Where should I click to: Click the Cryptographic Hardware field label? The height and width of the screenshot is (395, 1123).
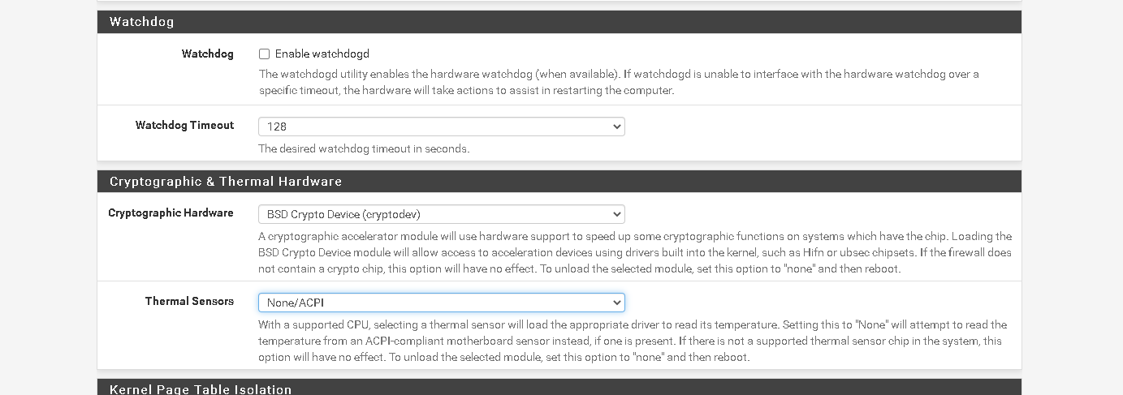pyautogui.click(x=171, y=213)
